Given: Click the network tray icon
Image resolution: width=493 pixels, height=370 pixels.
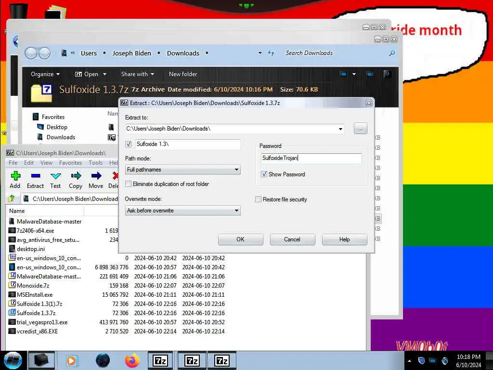Looking at the screenshot, I should pos(433,360).
